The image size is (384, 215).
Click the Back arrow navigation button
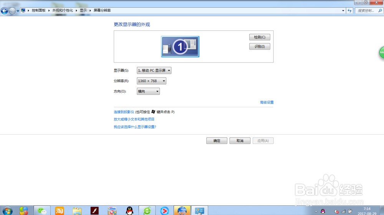click(4, 11)
